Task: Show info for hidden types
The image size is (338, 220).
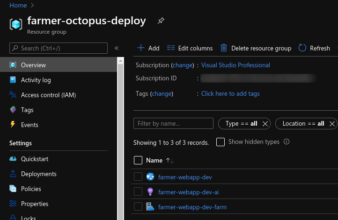Action: tap(287, 142)
